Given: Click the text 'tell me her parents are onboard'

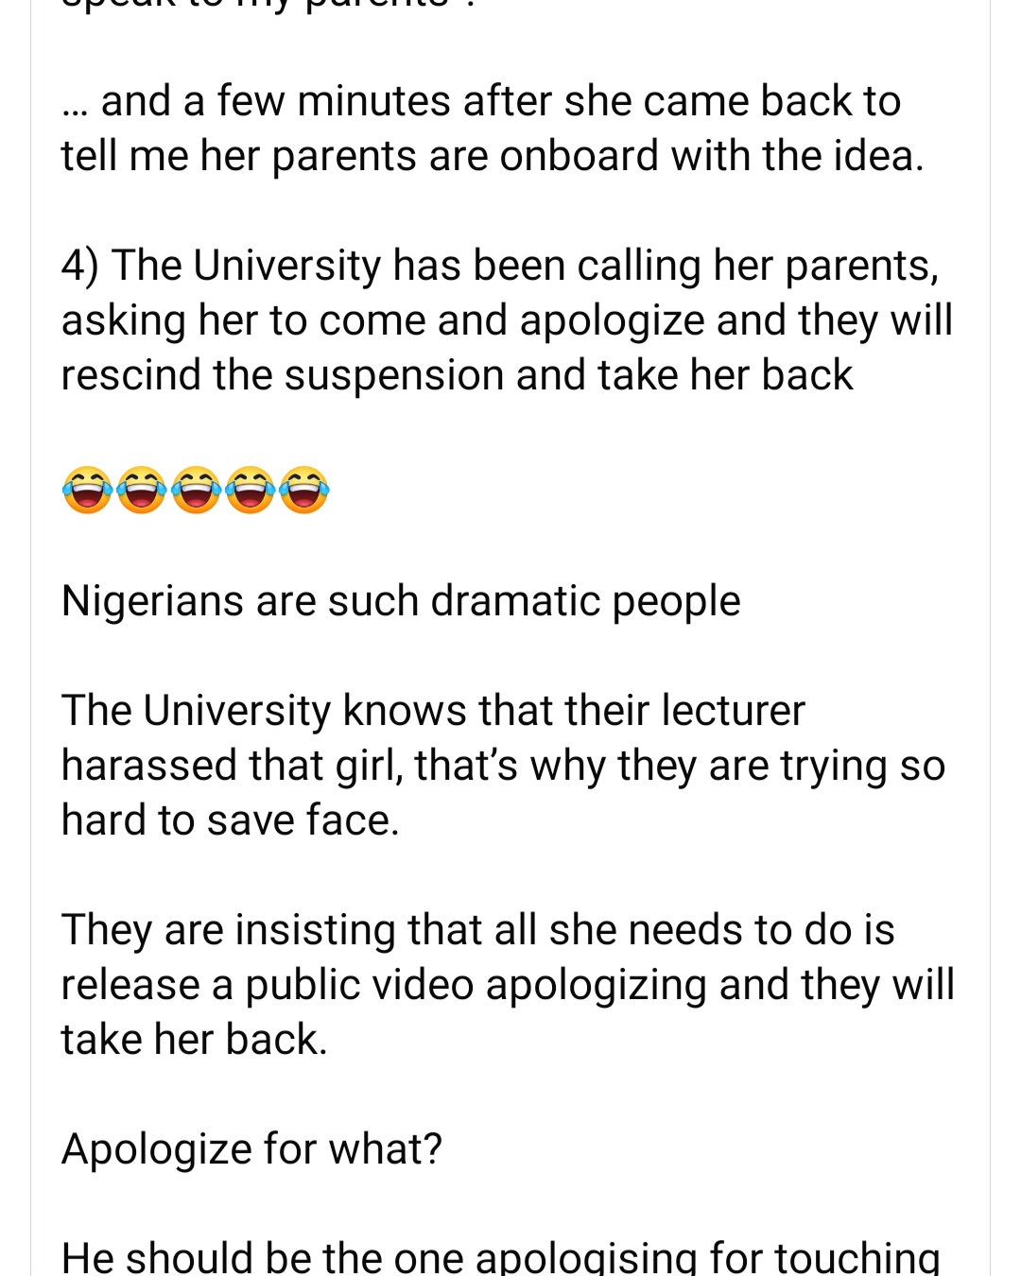Looking at the screenshot, I should (360, 156).
